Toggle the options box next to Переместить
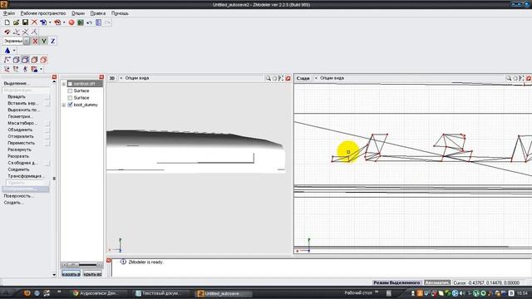This screenshot has height=299, width=532. tap(47, 144)
